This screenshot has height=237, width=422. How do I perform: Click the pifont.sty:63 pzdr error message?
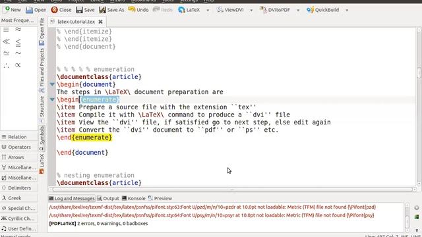212,207
